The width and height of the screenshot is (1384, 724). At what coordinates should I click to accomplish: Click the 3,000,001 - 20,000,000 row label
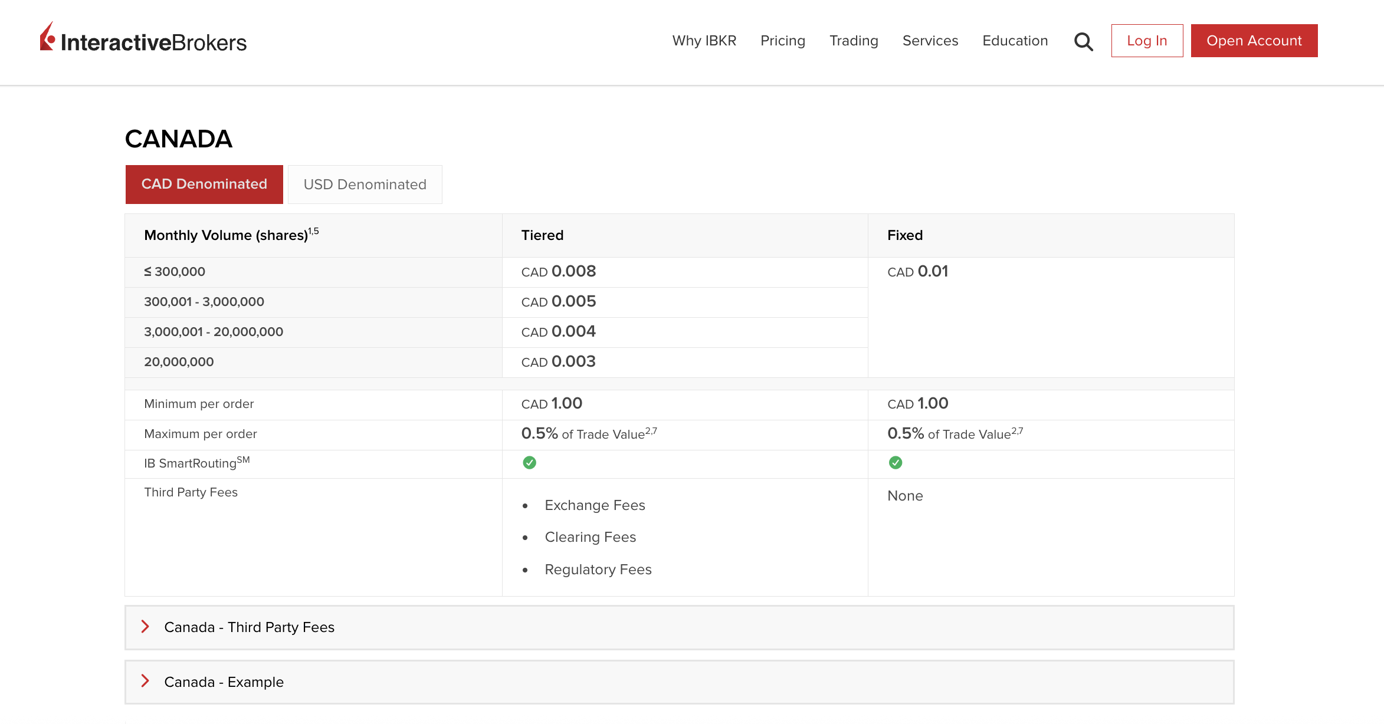coord(214,332)
